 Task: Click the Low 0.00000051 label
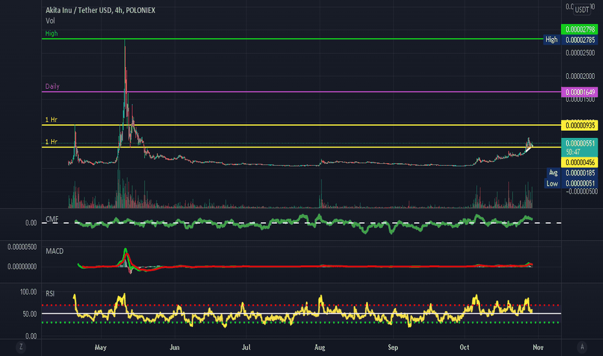571,184
